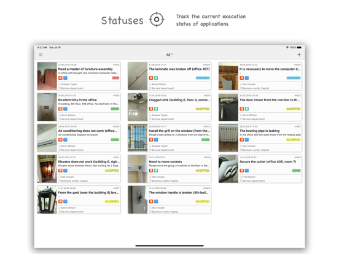
Task: Add new application with plus icon
Action: coord(299,55)
